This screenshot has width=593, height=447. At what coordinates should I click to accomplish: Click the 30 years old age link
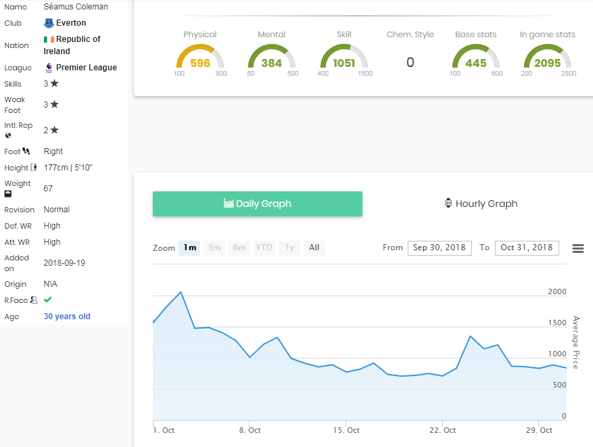tap(67, 316)
